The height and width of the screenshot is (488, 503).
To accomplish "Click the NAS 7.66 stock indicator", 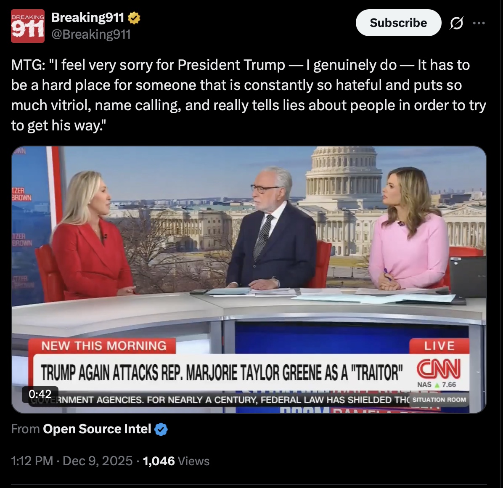I will coord(437,385).
